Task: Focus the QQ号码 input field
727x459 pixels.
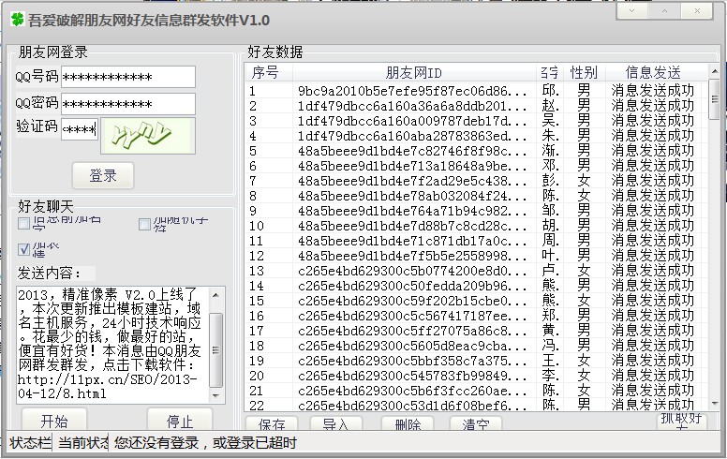Action: [128, 77]
